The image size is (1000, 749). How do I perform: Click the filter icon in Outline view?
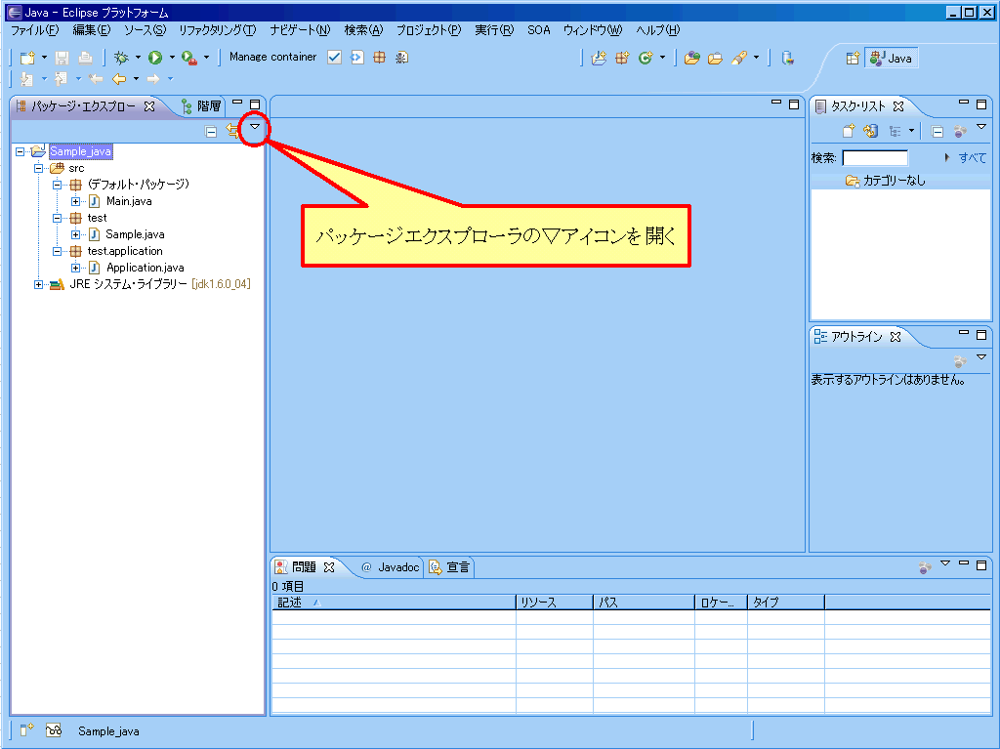tap(960, 361)
